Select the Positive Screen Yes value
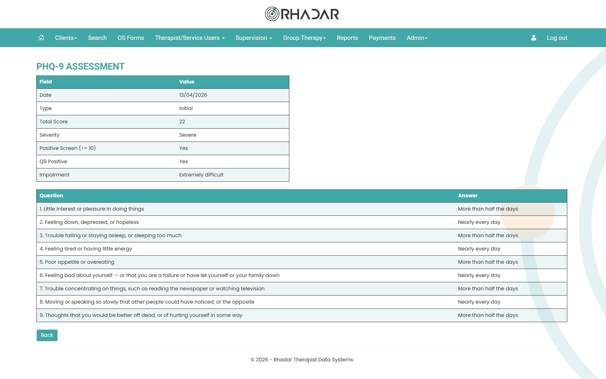Screen dimensions: 606x379 point(184,148)
